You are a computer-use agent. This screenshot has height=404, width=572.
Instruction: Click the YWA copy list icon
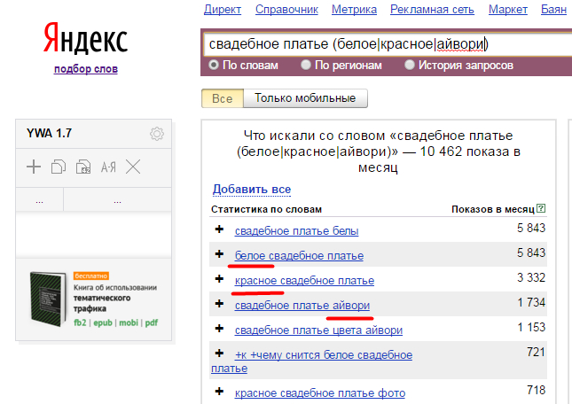pyautogui.click(x=59, y=167)
